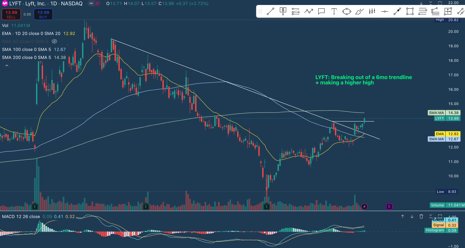This screenshot has height=248, width=465.
Task: Select the bars pattern candlestick tool
Action: click(372, 12)
